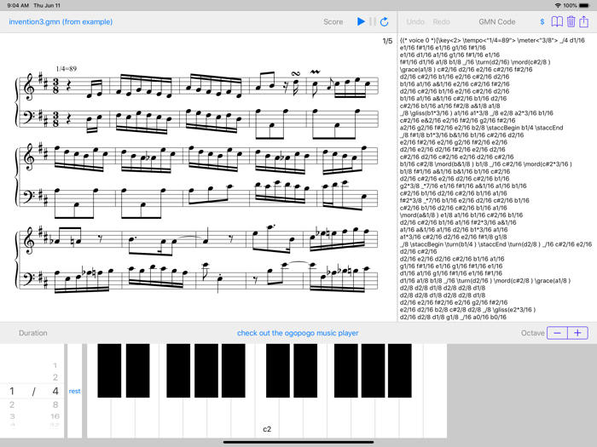
Task: Insert a rest with rest button
Action: pyautogui.click(x=75, y=391)
